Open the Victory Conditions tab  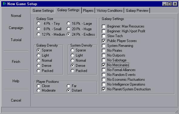pos(110,11)
